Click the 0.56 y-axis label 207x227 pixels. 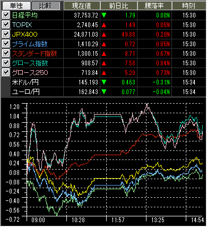[x=14, y=144]
